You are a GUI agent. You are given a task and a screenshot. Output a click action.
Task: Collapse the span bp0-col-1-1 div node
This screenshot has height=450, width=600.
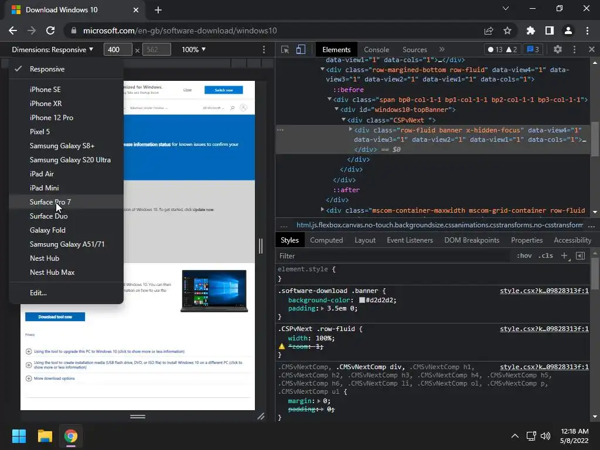(x=329, y=99)
